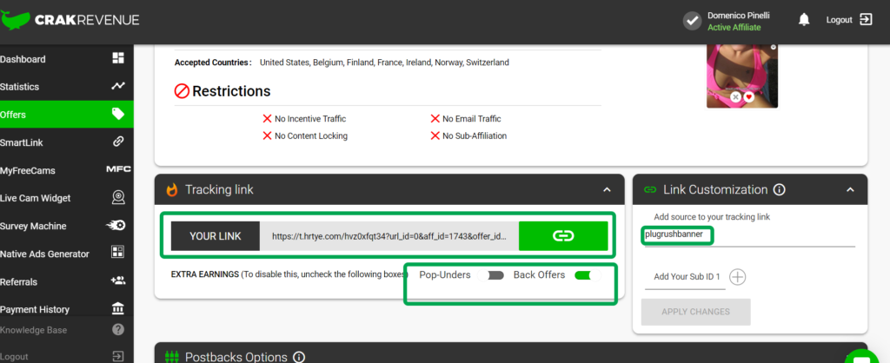890x363 pixels.
Task: Click the Postbacks Options info icon
Action: 299,357
